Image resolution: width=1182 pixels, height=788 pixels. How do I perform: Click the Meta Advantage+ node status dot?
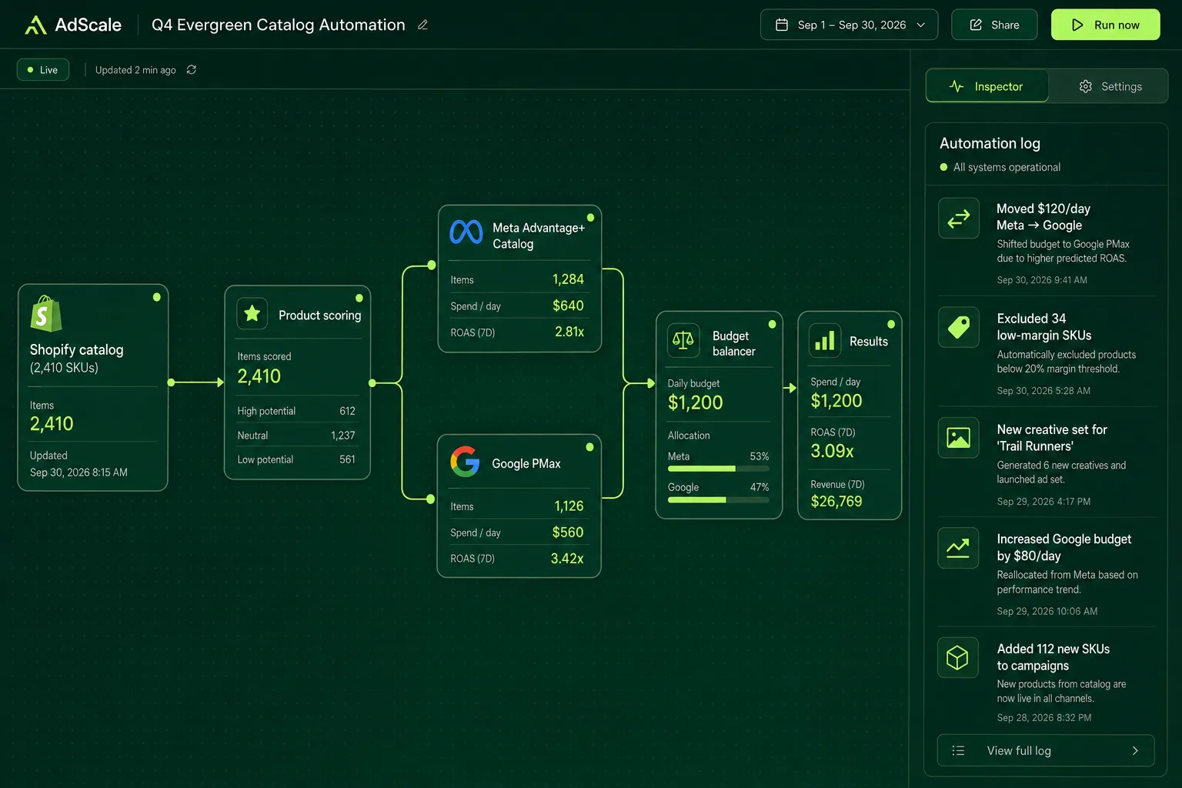tap(590, 218)
